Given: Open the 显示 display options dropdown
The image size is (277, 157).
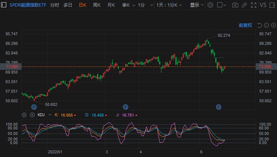Looking at the screenshot, I should coord(196,5).
